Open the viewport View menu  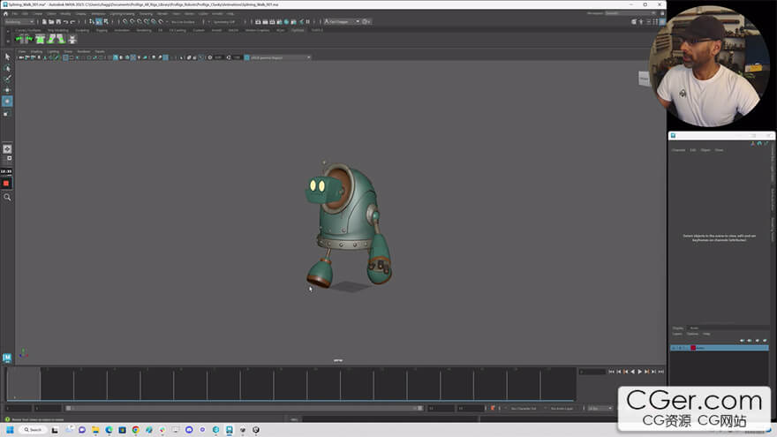coord(22,51)
